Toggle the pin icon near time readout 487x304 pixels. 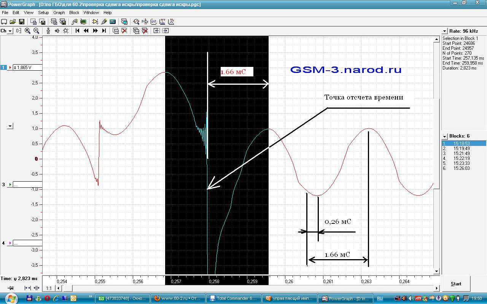[x=11, y=288]
